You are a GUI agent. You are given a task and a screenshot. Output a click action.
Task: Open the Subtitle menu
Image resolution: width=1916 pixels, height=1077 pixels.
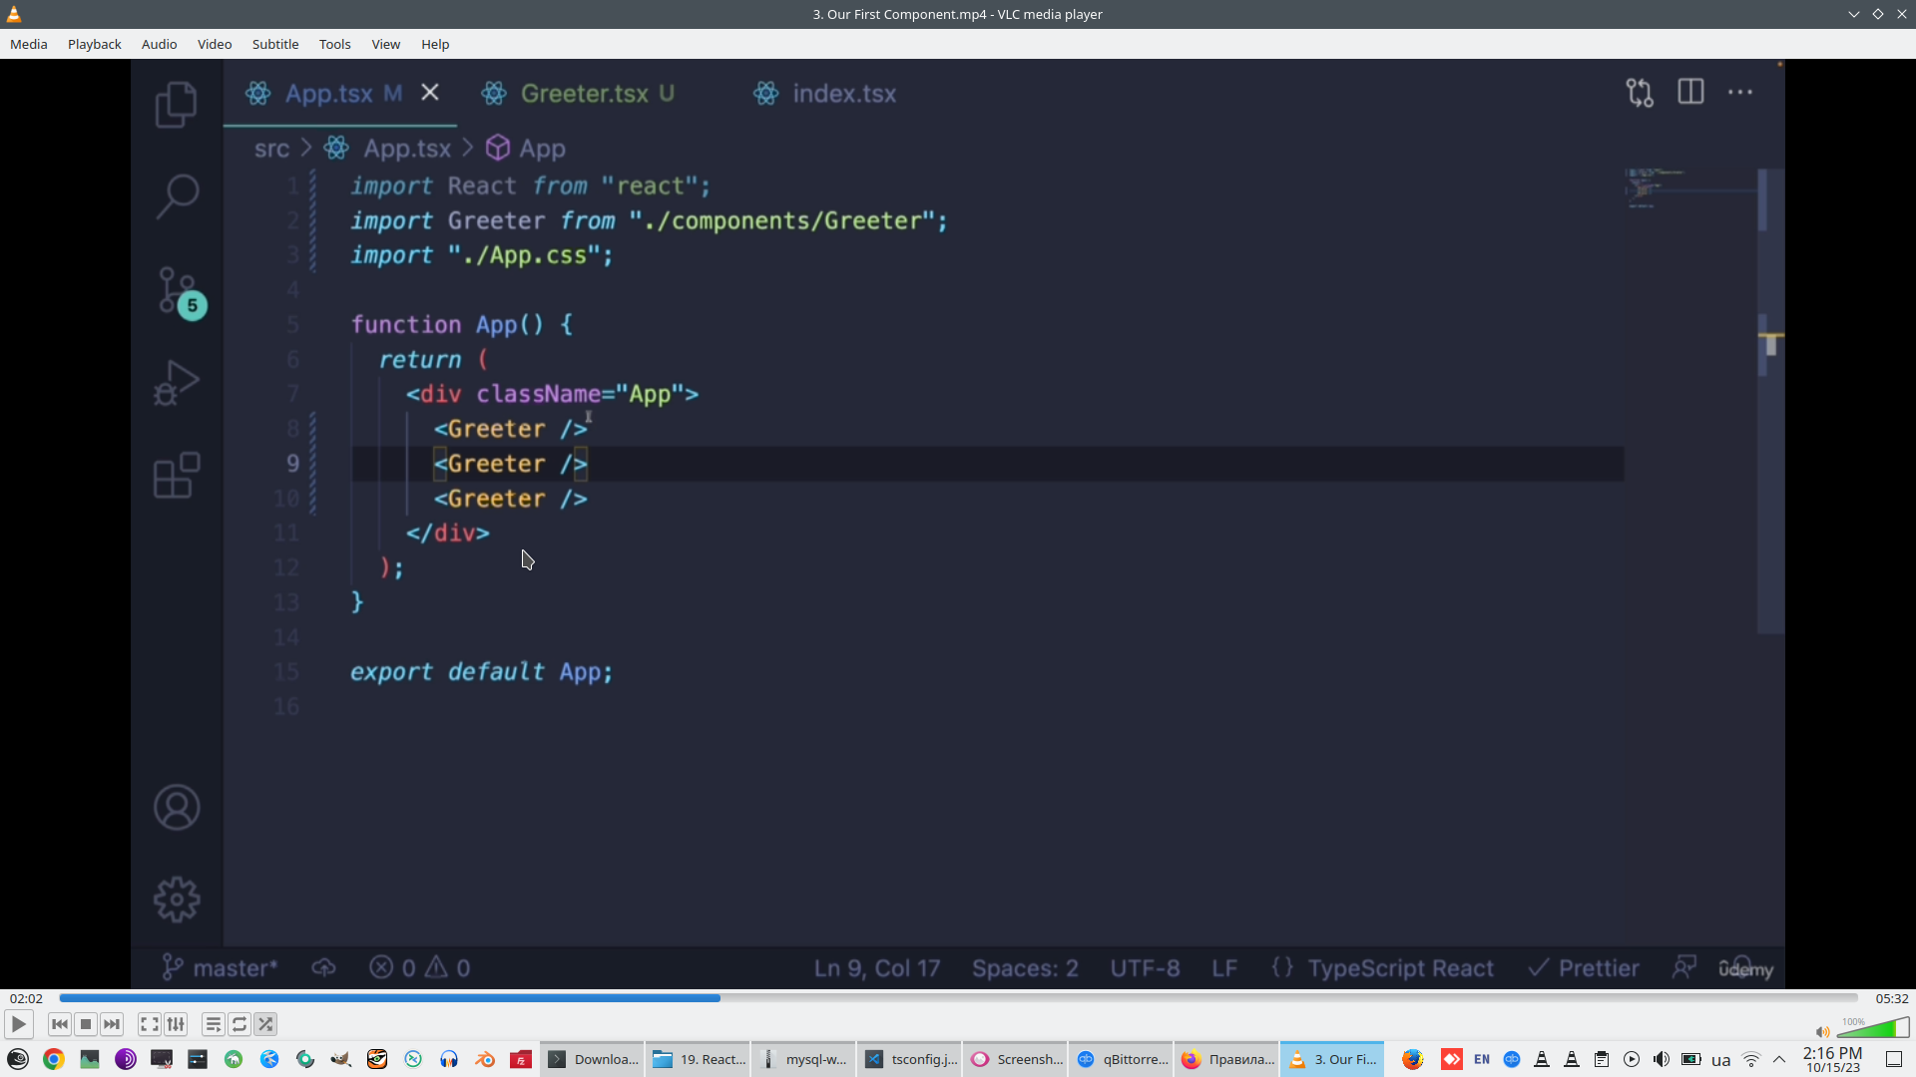pyautogui.click(x=274, y=44)
